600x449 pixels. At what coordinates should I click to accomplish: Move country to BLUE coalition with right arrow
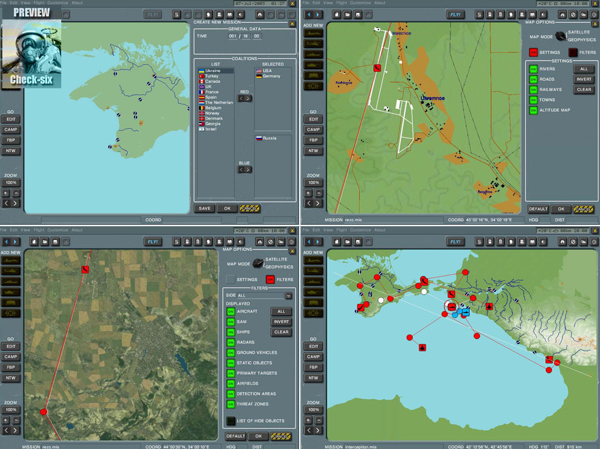248,169
